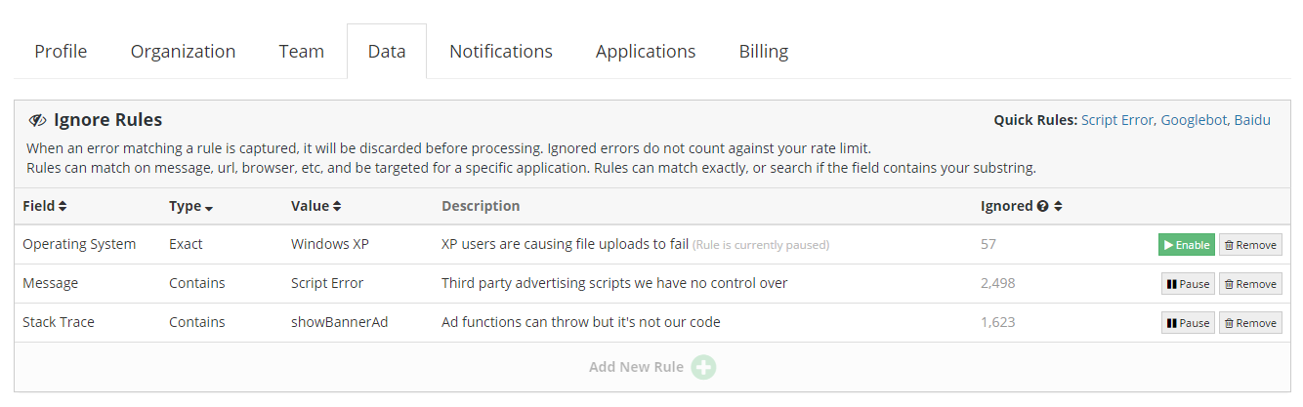Add Baidu quick rule
Image resolution: width=1303 pixels, height=407 pixels.
(1252, 120)
